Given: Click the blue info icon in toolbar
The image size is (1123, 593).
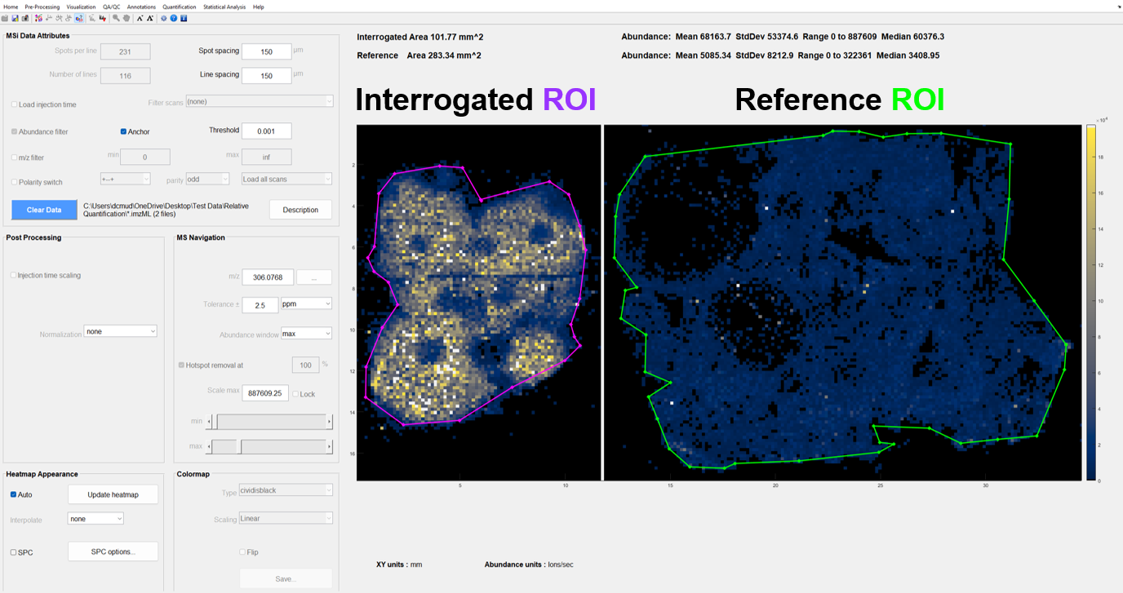Looking at the screenshot, I should point(184,18).
